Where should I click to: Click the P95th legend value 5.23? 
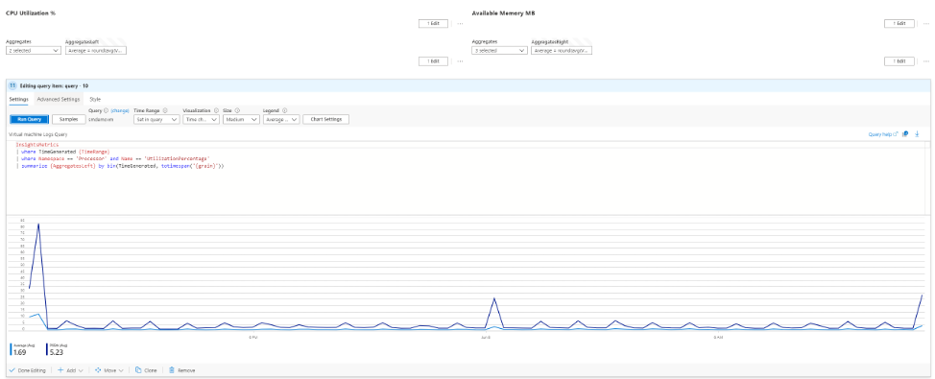click(x=56, y=352)
